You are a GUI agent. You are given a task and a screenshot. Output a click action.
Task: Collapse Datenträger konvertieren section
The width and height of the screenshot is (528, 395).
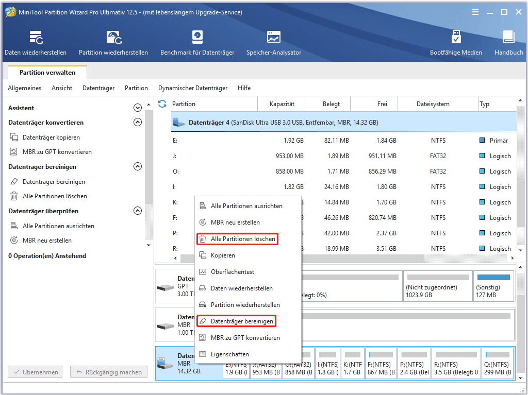(137, 122)
